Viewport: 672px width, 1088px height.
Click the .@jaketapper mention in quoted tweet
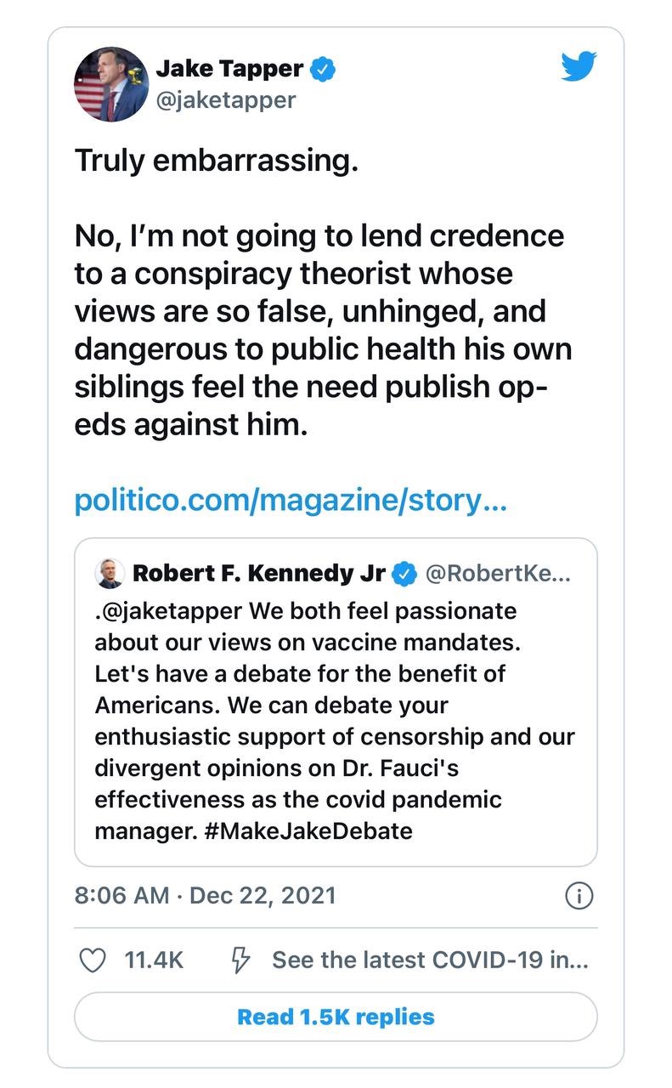(170, 611)
